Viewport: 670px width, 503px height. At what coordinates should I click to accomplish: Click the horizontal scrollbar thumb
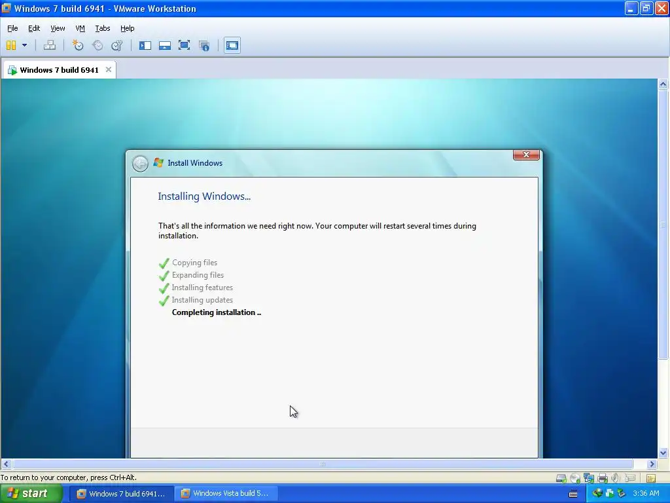(x=323, y=464)
